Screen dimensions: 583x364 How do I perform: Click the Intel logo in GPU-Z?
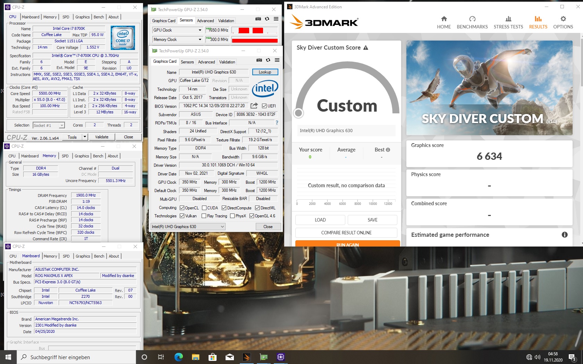pyautogui.click(x=265, y=89)
